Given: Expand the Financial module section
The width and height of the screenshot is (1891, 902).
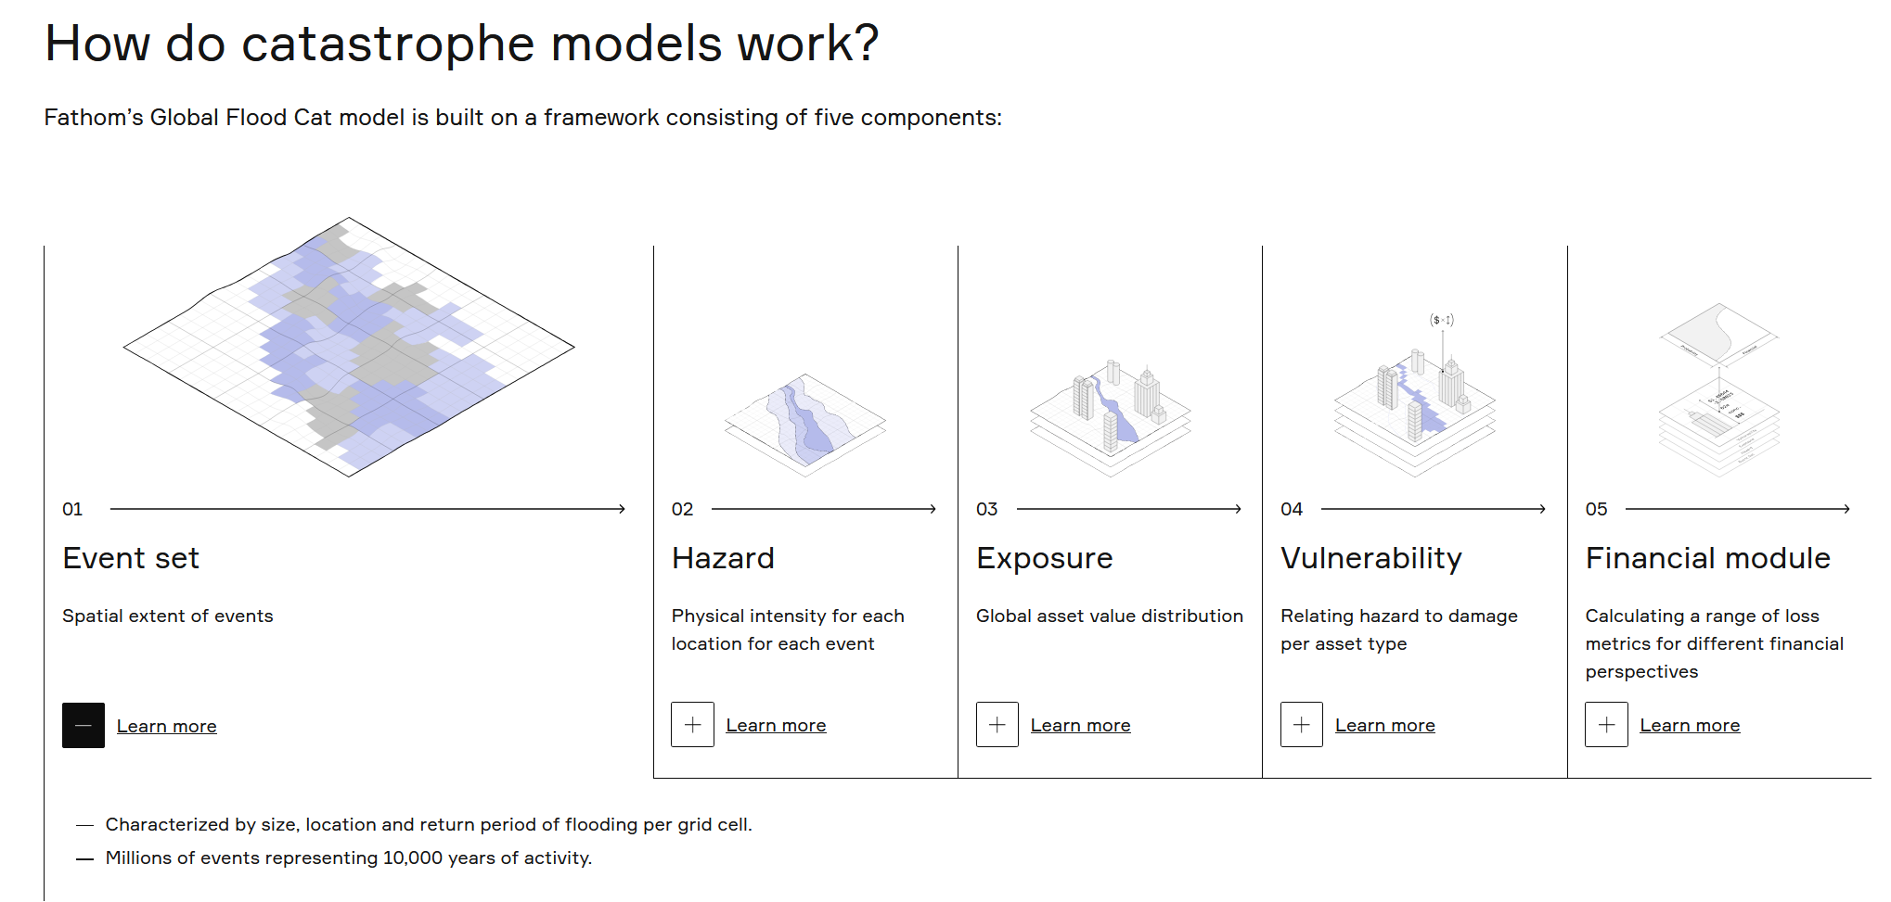Looking at the screenshot, I should point(1606,724).
